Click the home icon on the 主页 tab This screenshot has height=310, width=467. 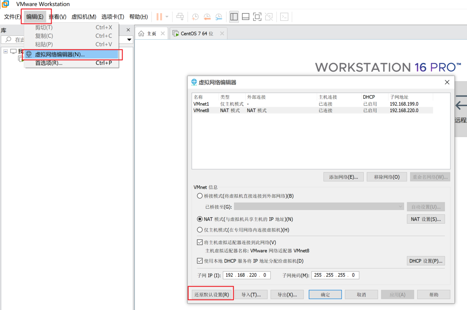(141, 34)
